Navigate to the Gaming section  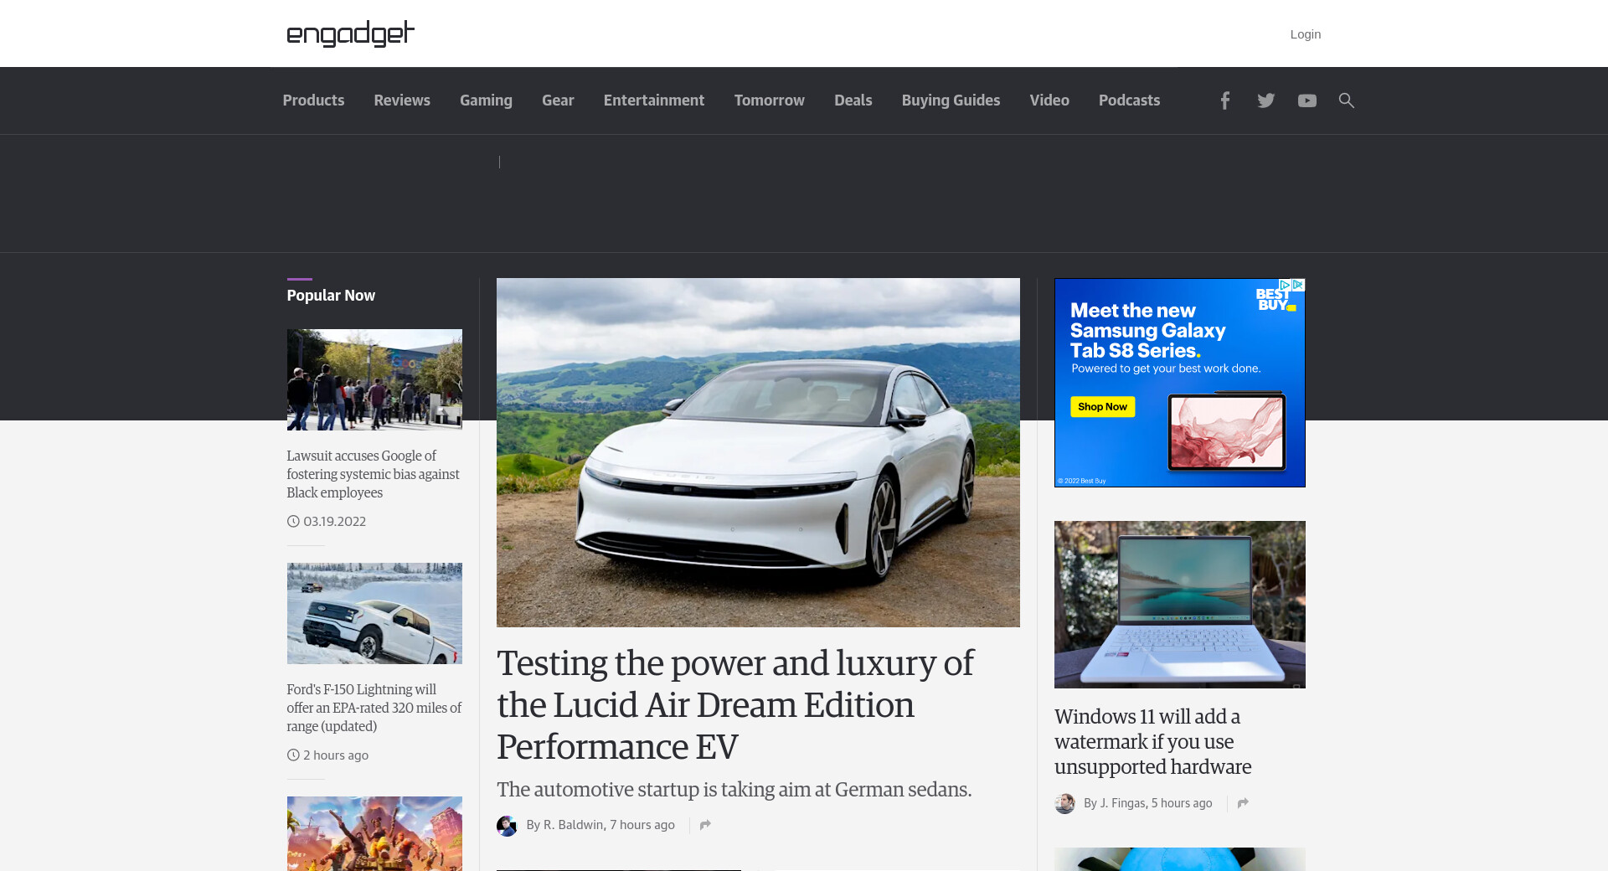(486, 100)
